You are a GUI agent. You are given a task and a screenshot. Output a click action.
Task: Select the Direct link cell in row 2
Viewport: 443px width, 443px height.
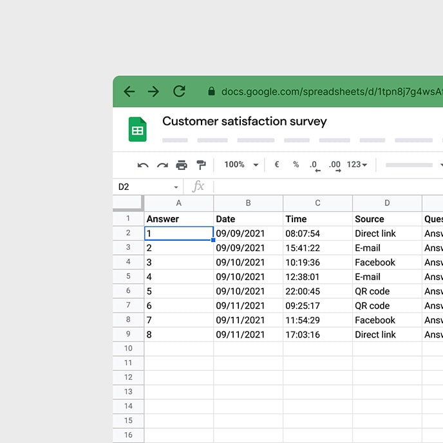[x=388, y=233]
